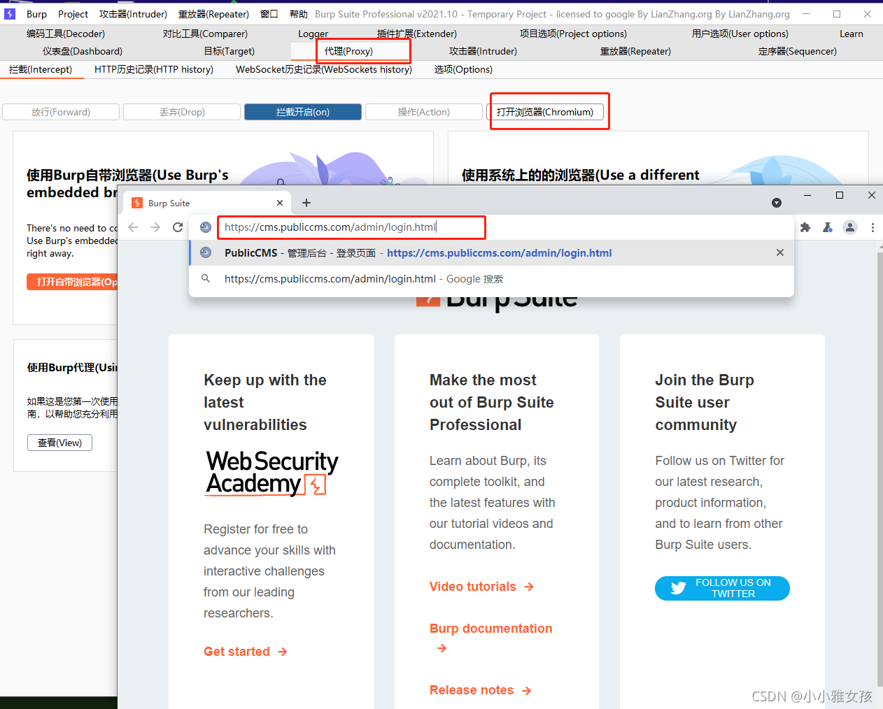Image resolution: width=883 pixels, height=709 pixels.
Task: Switch to the 定序器(Sequencer) tab
Action: pyautogui.click(x=798, y=51)
